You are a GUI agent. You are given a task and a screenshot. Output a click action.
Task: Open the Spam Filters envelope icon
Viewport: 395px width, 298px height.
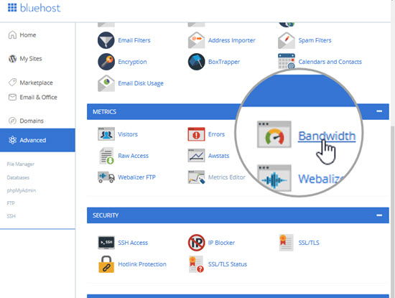[x=287, y=40]
